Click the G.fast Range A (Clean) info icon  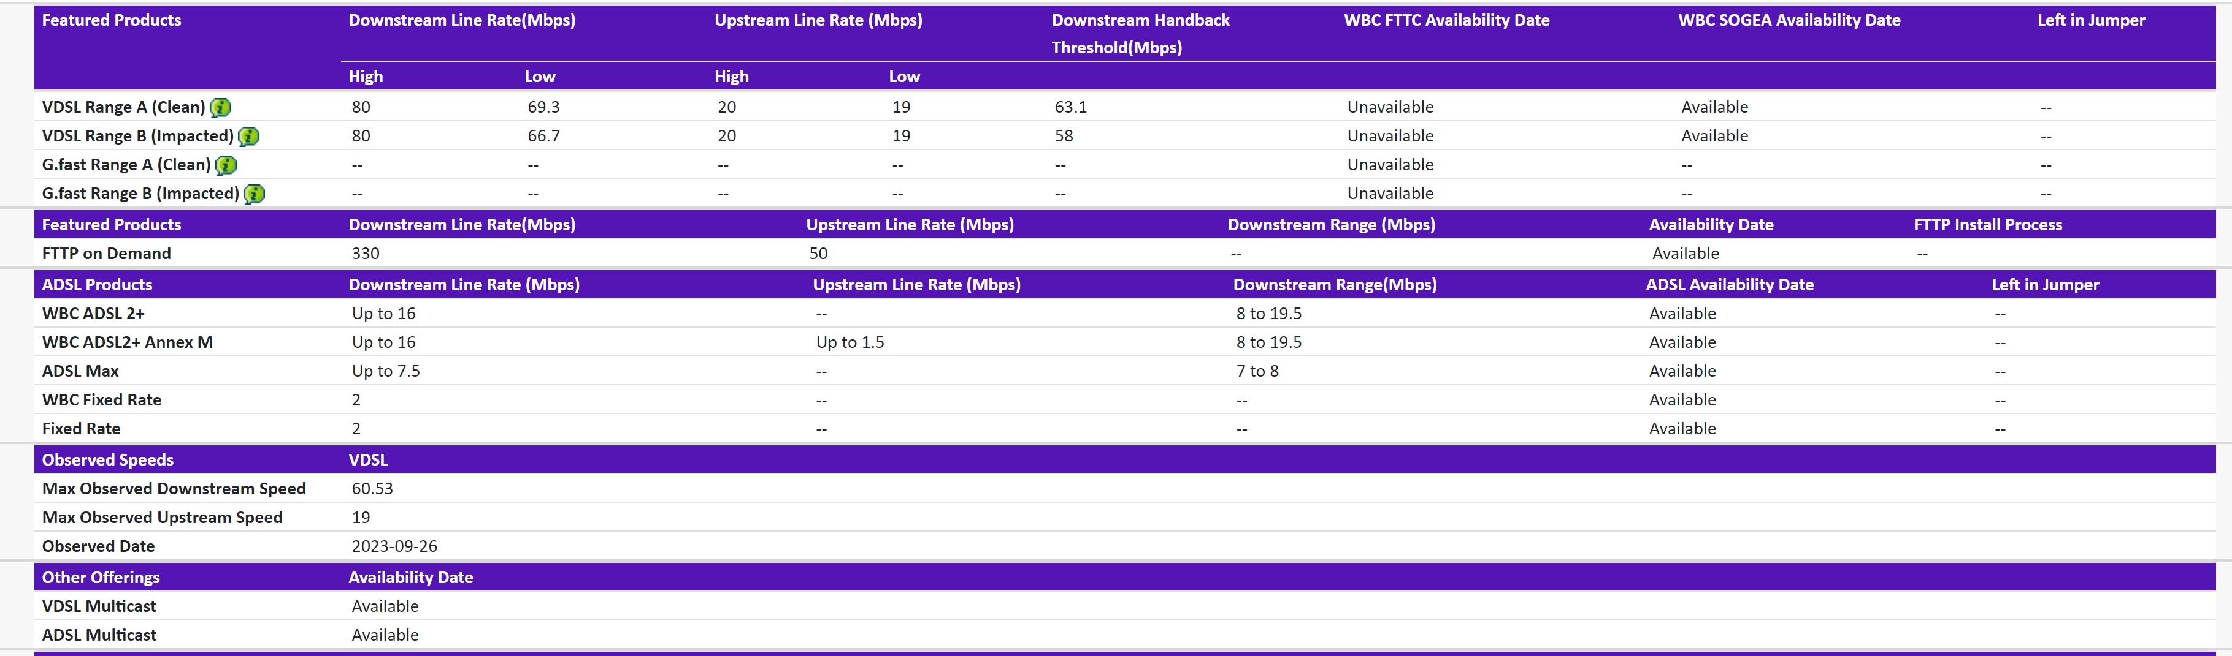[x=225, y=164]
